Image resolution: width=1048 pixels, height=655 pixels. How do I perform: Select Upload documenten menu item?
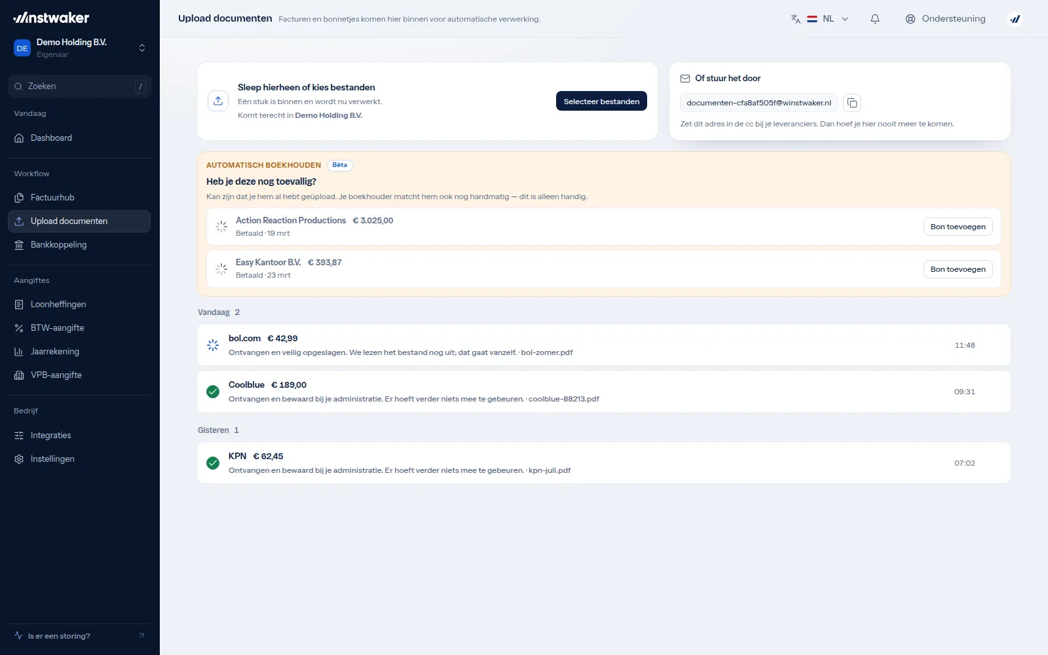(x=79, y=221)
